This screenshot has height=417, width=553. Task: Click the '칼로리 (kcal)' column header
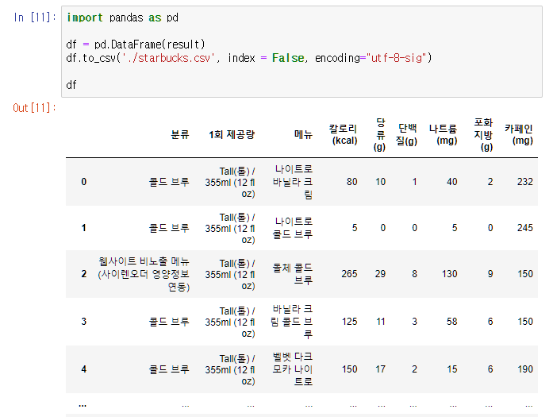[344, 134]
